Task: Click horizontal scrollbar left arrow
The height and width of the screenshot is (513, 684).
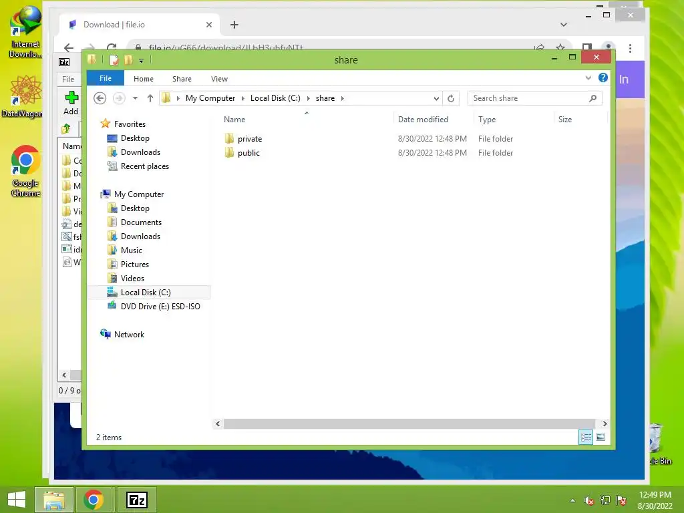Action: pos(218,423)
